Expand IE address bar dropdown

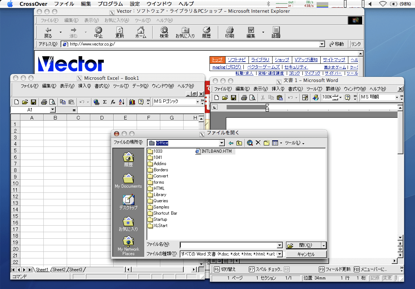coord(322,44)
